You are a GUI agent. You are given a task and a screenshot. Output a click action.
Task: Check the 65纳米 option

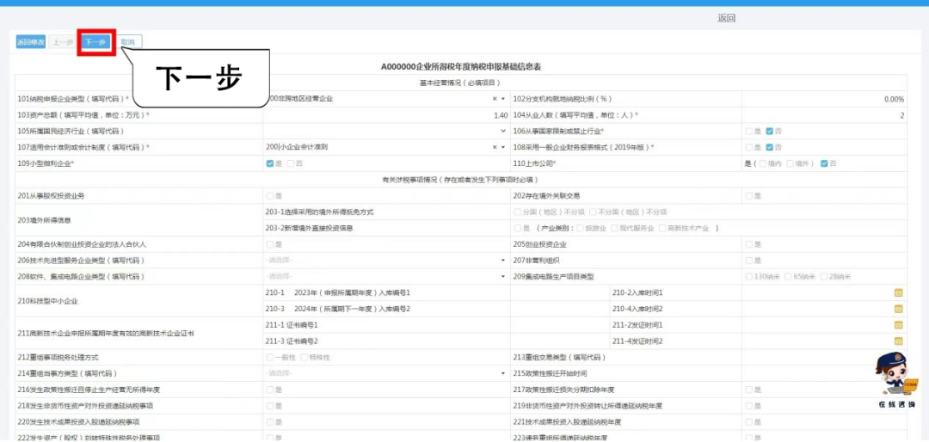[x=788, y=276]
